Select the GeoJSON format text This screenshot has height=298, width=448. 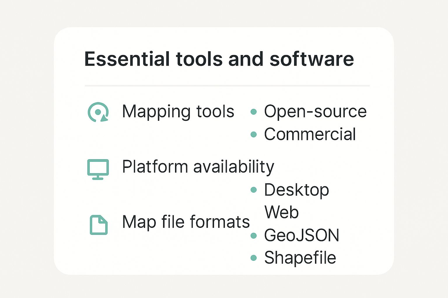pos(302,235)
